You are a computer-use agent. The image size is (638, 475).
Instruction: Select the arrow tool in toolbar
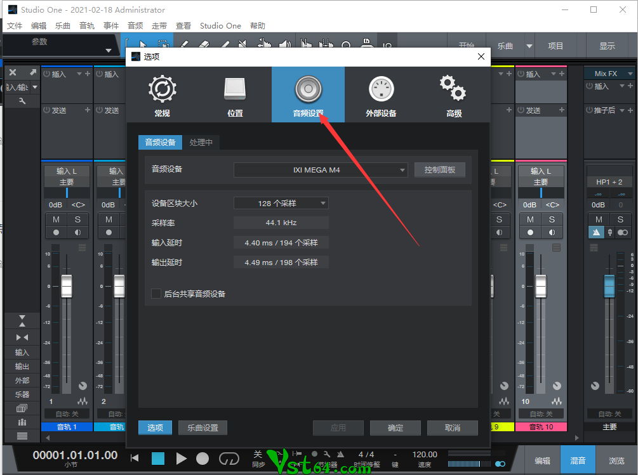point(142,44)
